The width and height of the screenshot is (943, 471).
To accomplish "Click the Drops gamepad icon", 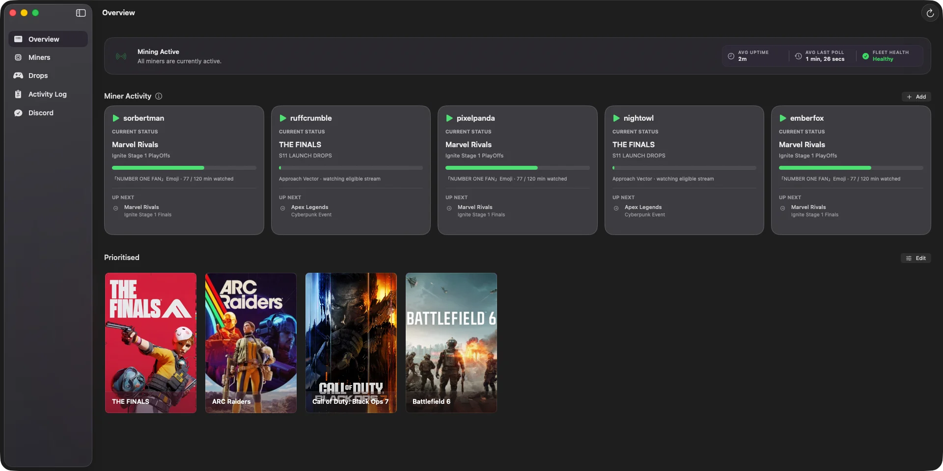I will tap(18, 76).
